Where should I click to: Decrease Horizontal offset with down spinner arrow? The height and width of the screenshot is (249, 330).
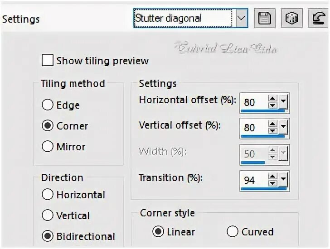(272, 105)
